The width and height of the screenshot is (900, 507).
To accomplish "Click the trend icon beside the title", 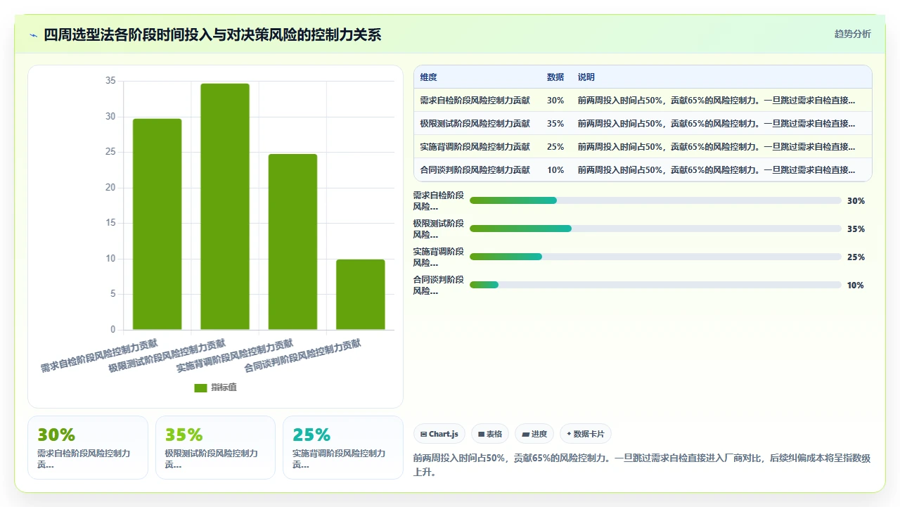I will pyautogui.click(x=34, y=35).
